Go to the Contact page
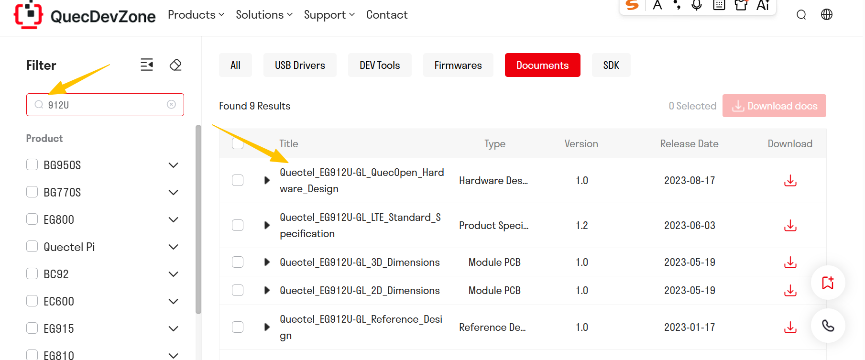The height and width of the screenshot is (360, 865). coord(387,15)
